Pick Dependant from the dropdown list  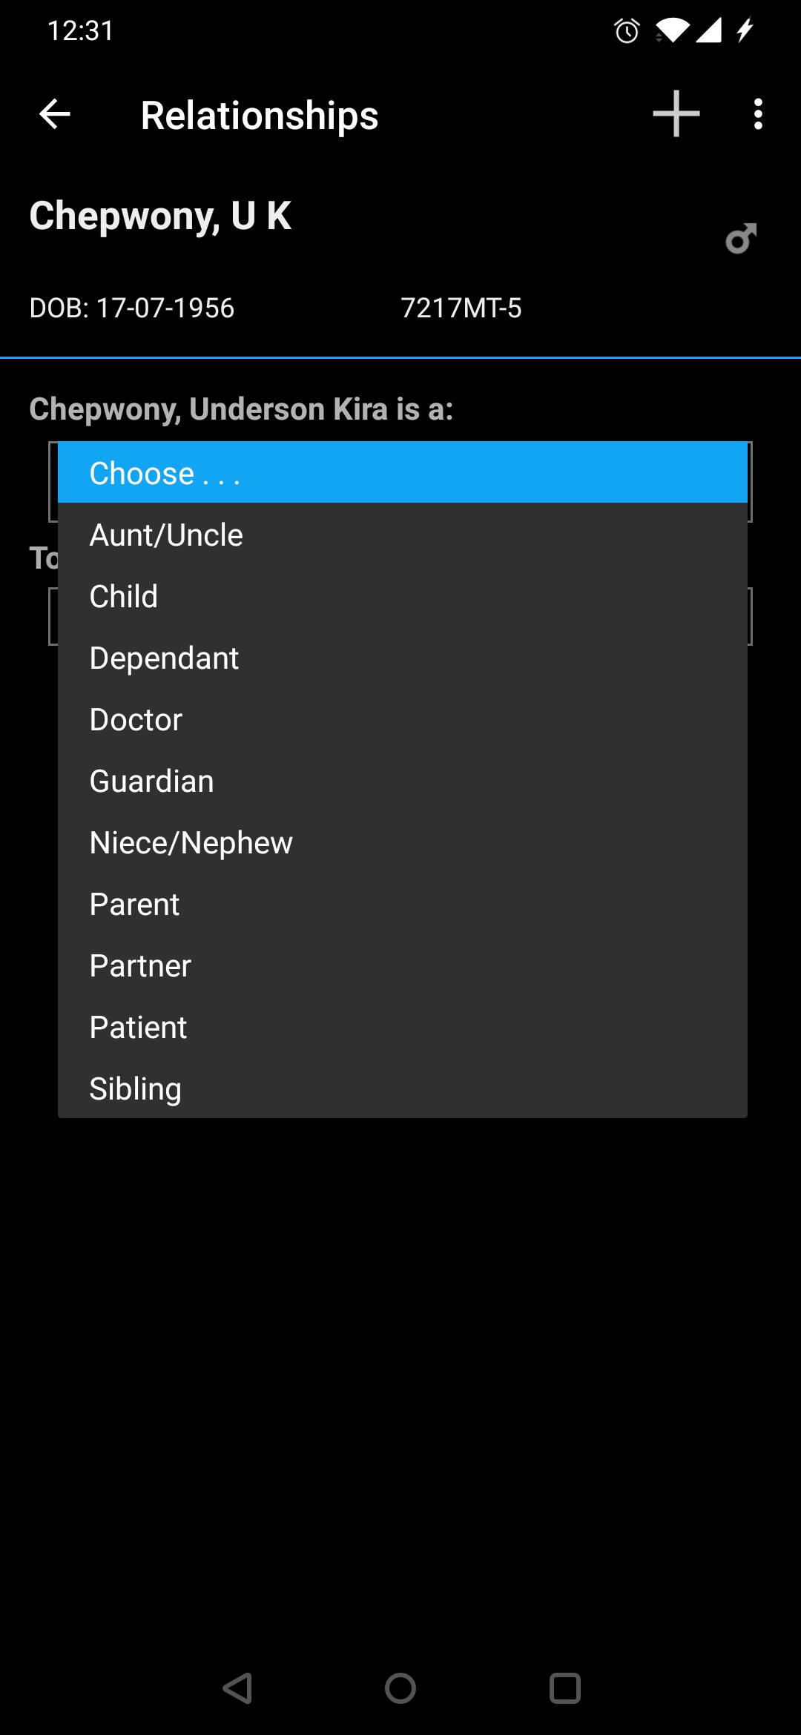point(403,658)
